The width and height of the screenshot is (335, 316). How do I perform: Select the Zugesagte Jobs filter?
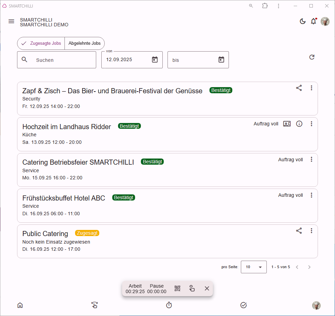click(x=41, y=43)
